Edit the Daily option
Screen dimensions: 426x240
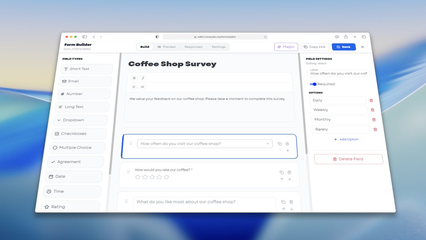pyautogui.click(x=338, y=101)
